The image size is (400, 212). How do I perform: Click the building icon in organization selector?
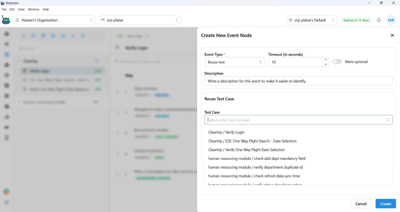pyautogui.click(x=17, y=20)
